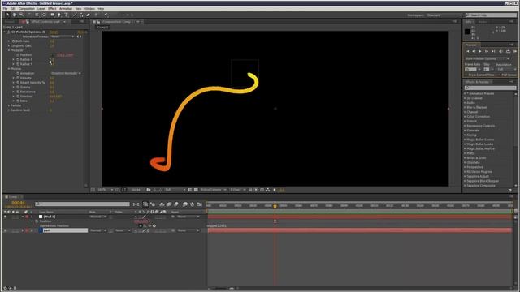Viewport: 520px width, 292px height.
Task: Select the Clone Stamp tool
Action: (x=81, y=15)
